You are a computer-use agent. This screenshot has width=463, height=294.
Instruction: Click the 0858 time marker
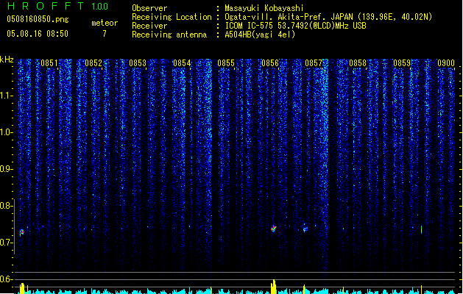pos(358,63)
